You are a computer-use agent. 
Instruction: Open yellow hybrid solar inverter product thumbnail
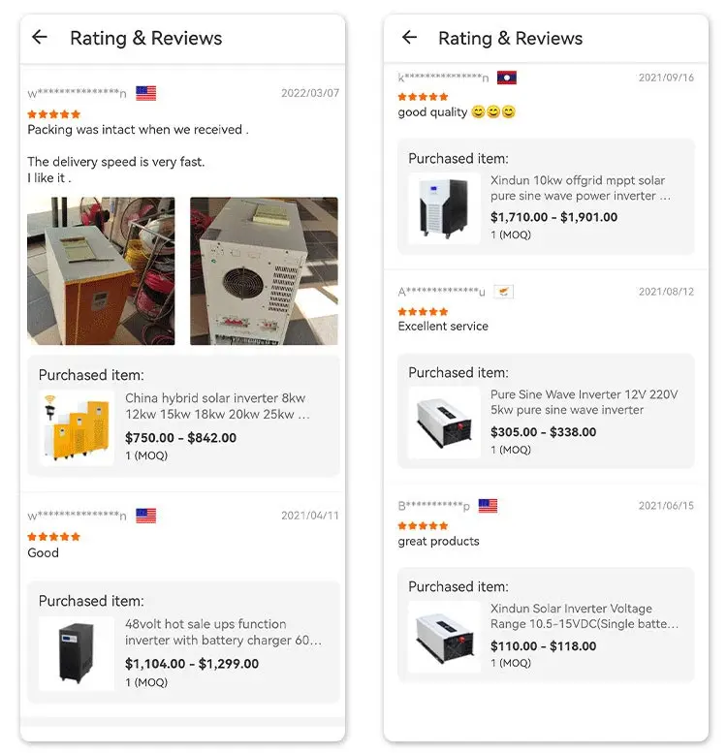77,427
